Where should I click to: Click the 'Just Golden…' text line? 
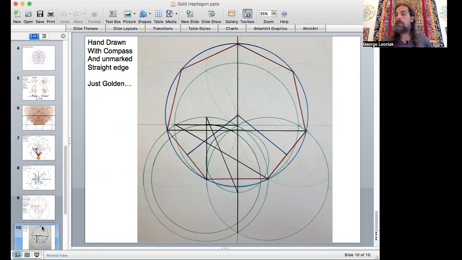point(109,84)
